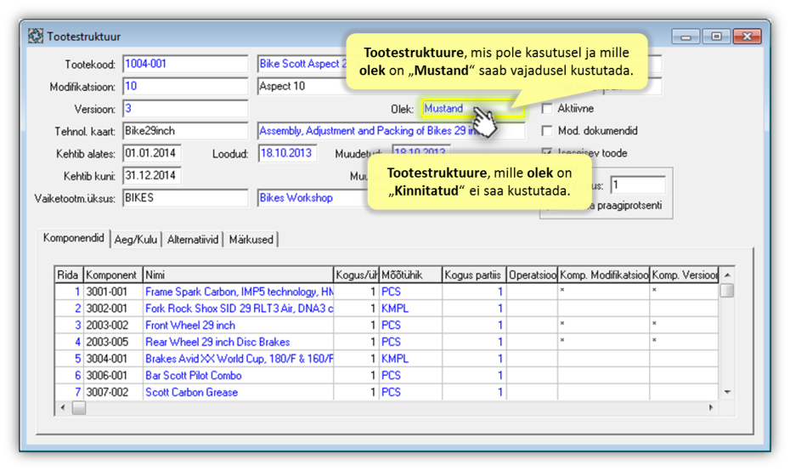Screen dimensions: 790x471
Task: Maximize the Tootestruktuur window
Action: (716, 37)
